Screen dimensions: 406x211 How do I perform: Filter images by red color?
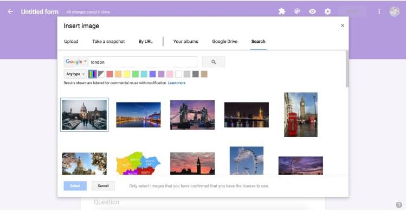[x=110, y=74]
